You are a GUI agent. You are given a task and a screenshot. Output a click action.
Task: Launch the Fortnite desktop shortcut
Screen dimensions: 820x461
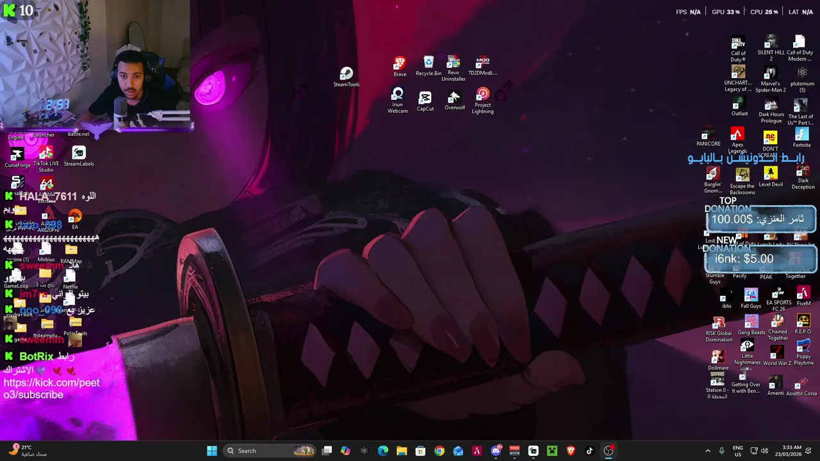pos(801,138)
